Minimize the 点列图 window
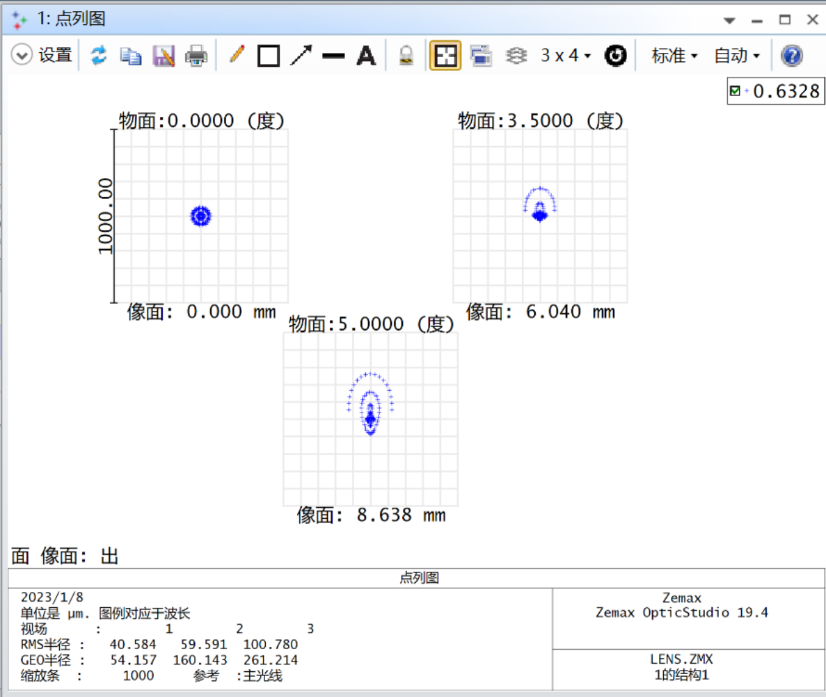The width and height of the screenshot is (826, 697). click(757, 21)
